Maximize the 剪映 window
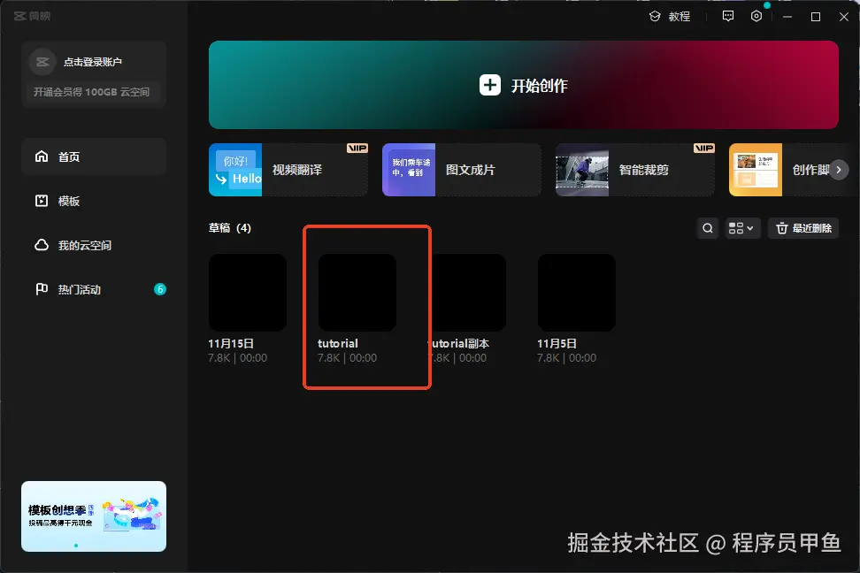 click(816, 17)
